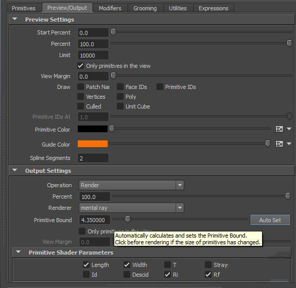Open the Expressions tab

pos(213,8)
